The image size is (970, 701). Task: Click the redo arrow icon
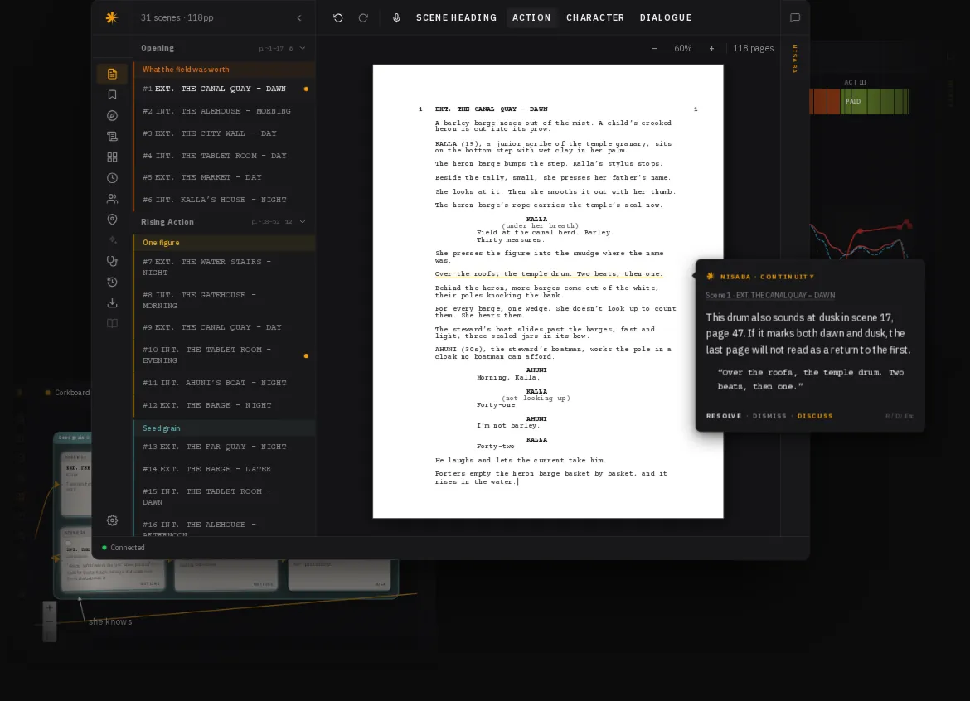363,17
